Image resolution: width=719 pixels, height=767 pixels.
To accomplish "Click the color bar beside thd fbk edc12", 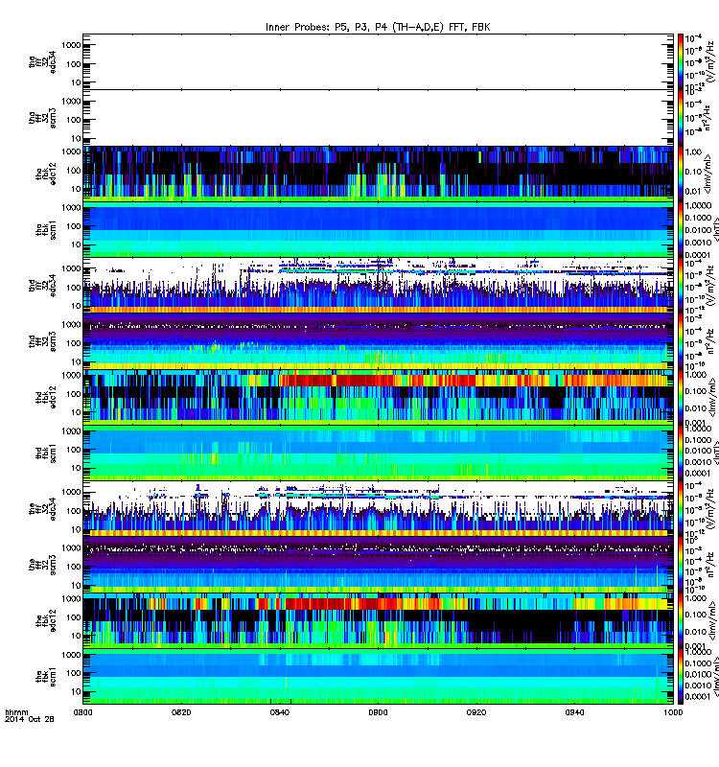I will point(681,397).
